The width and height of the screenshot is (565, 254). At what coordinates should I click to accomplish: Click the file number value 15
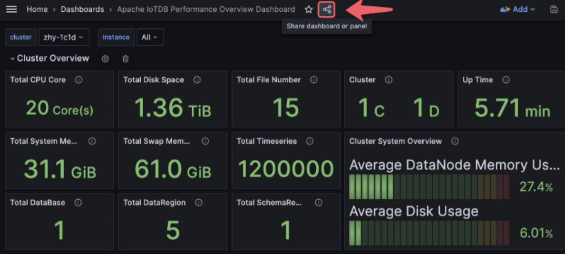286,107
